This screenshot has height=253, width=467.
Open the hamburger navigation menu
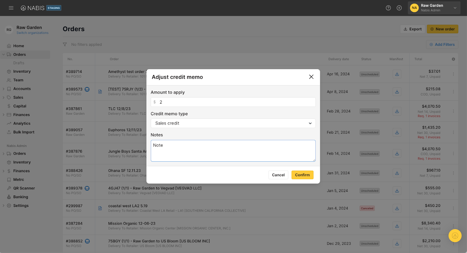click(x=11, y=8)
